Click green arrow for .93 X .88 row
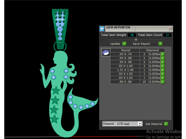Screen dimensions: 186x139 (x=163, y=58)
